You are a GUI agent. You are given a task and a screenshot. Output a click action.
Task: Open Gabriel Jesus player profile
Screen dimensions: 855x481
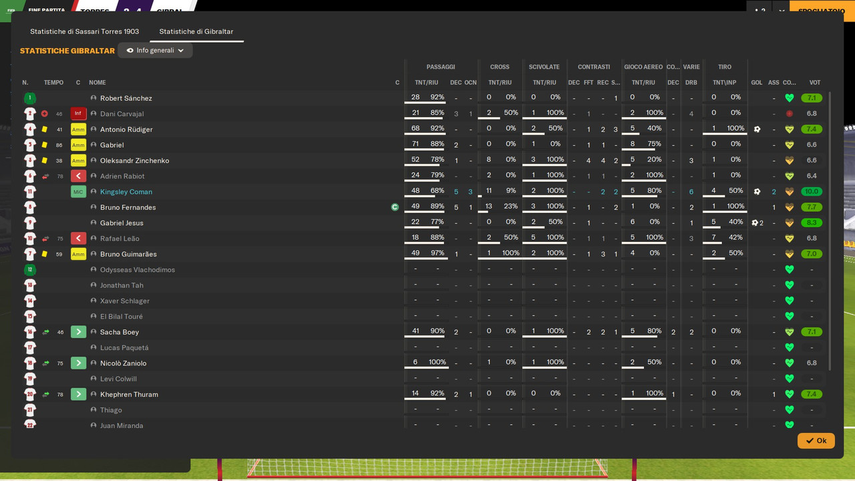[x=122, y=223]
